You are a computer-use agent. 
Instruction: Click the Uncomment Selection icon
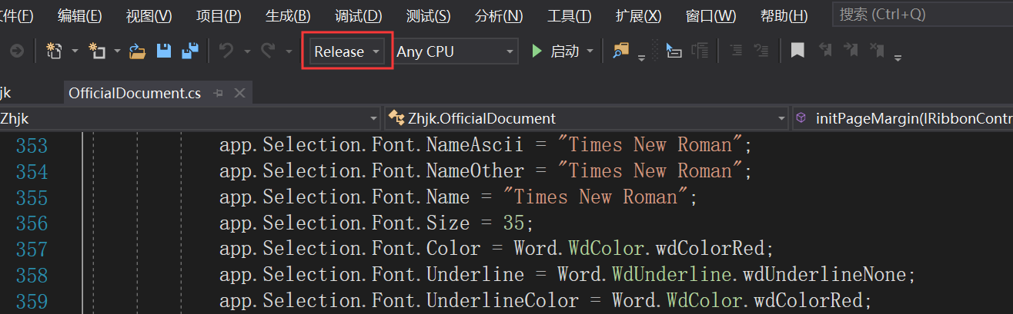[x=761, y=51]
